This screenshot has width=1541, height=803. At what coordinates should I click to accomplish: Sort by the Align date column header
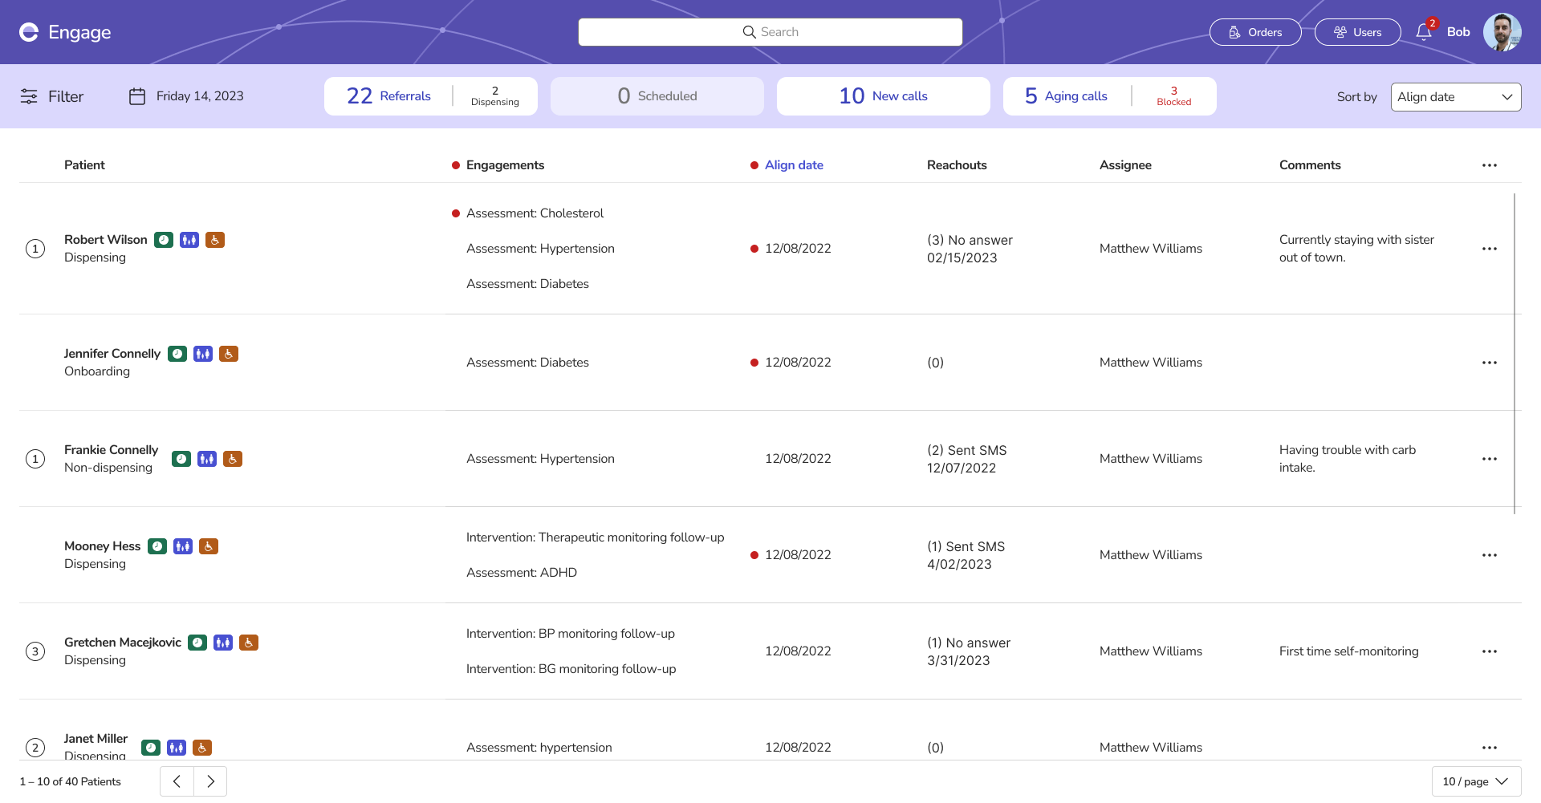794,165
